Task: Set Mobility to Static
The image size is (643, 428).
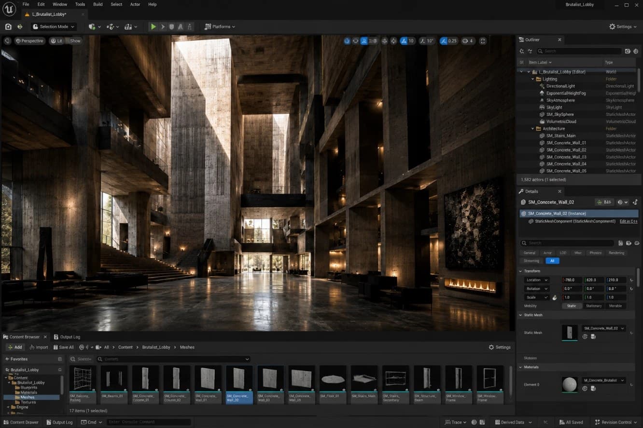Action: pos(572,306)
